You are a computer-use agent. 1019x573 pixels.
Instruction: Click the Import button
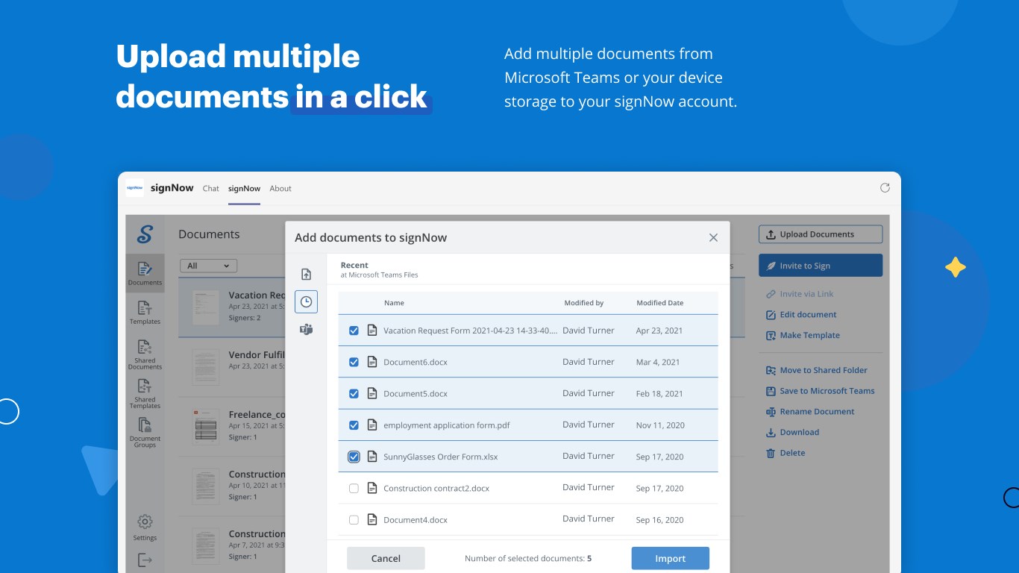[670, 558]
